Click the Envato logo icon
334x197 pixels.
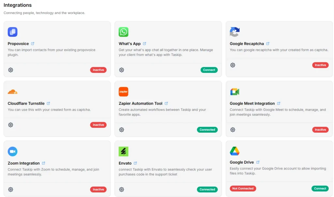(123, 152)
